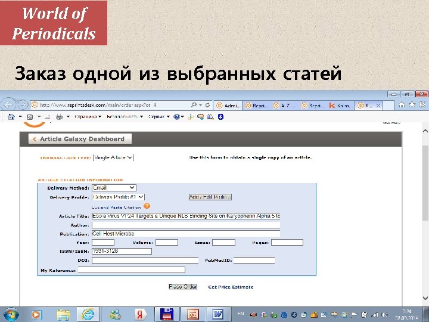Click into the Issue field

tap(223, 242)
